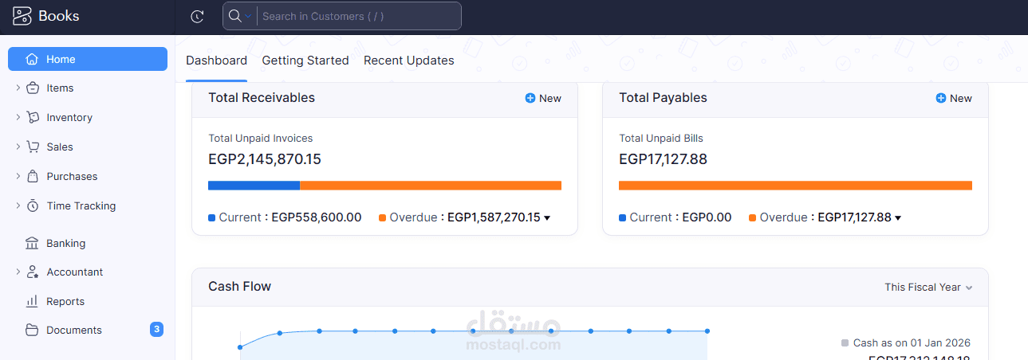Open Inventory label in sidebar
The width and height of the screenshot is (1028, 360).
point(69,118)
